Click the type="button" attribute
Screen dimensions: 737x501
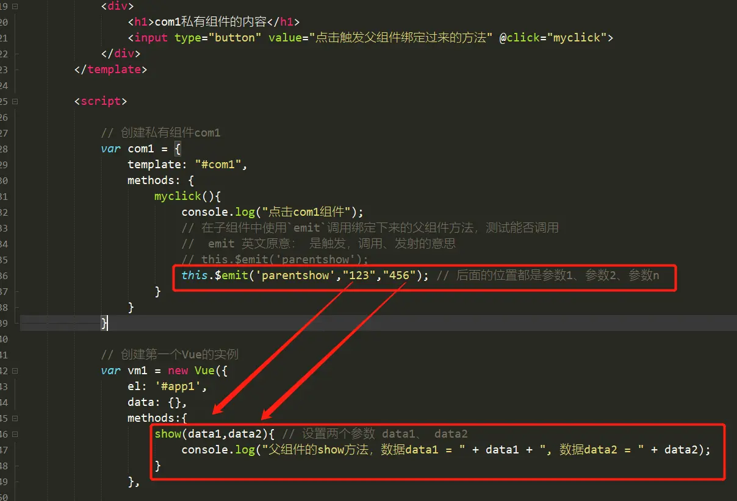(218, 38)
